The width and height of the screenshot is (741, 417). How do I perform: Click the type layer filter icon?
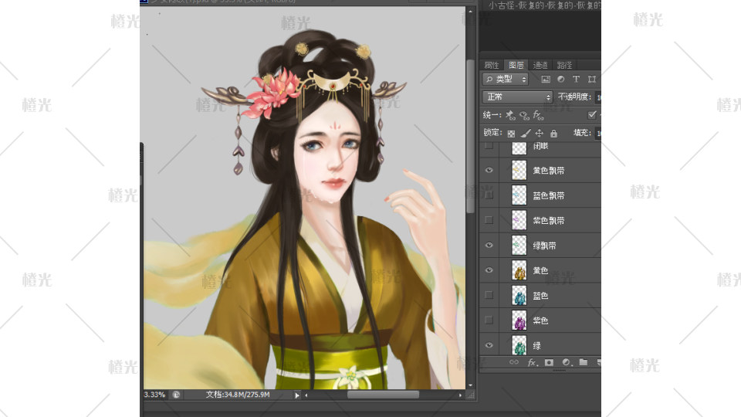[576, 79]
